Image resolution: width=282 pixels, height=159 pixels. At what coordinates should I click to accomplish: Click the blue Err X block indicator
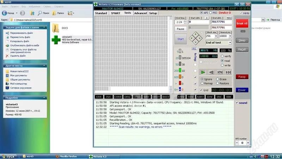pyautogui.click(x=180, y=89)
